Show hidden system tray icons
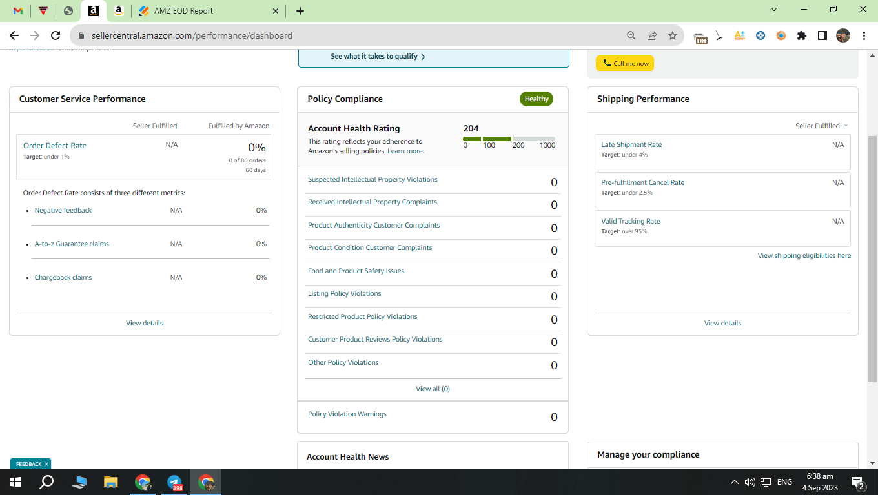Viewport: 878px width, 495px height. (x=734, y=482)
